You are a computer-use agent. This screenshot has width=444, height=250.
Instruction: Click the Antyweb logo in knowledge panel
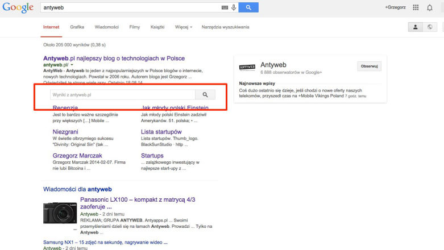coord(247,67)
